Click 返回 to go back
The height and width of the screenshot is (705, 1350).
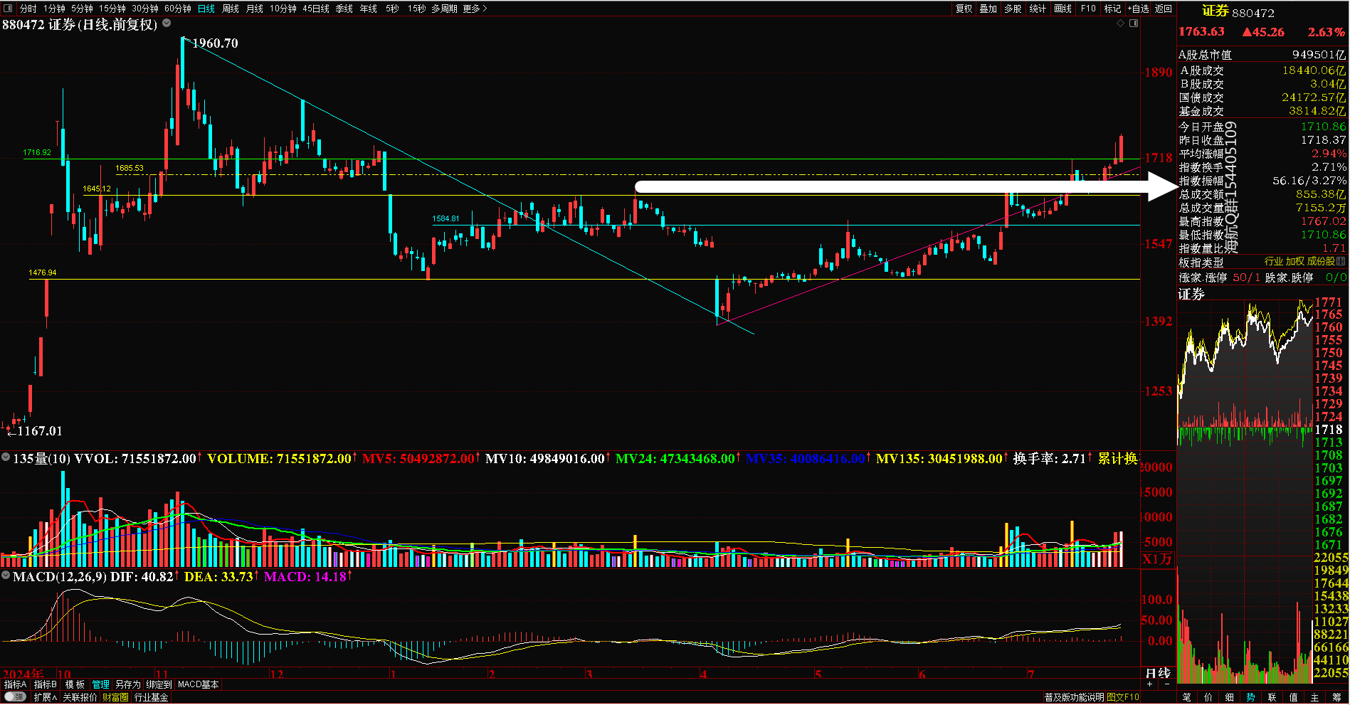point(1164,9)
